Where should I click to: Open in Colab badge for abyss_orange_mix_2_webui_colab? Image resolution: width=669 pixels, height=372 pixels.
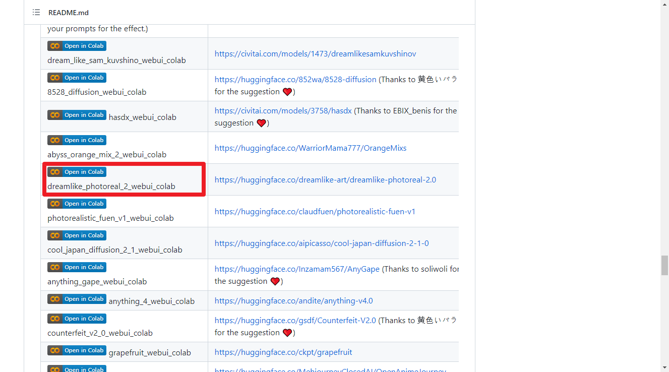point(77,140)
